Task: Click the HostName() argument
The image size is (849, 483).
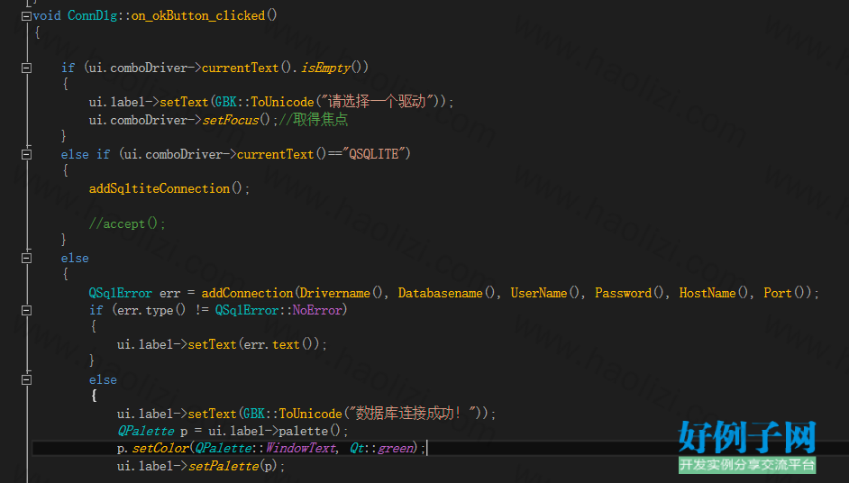Action: coord(715,293)
